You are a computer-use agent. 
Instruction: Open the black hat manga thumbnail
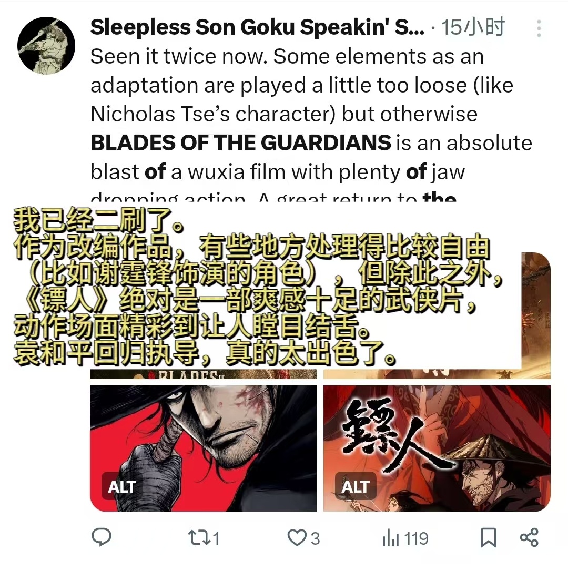click(204, 448)
